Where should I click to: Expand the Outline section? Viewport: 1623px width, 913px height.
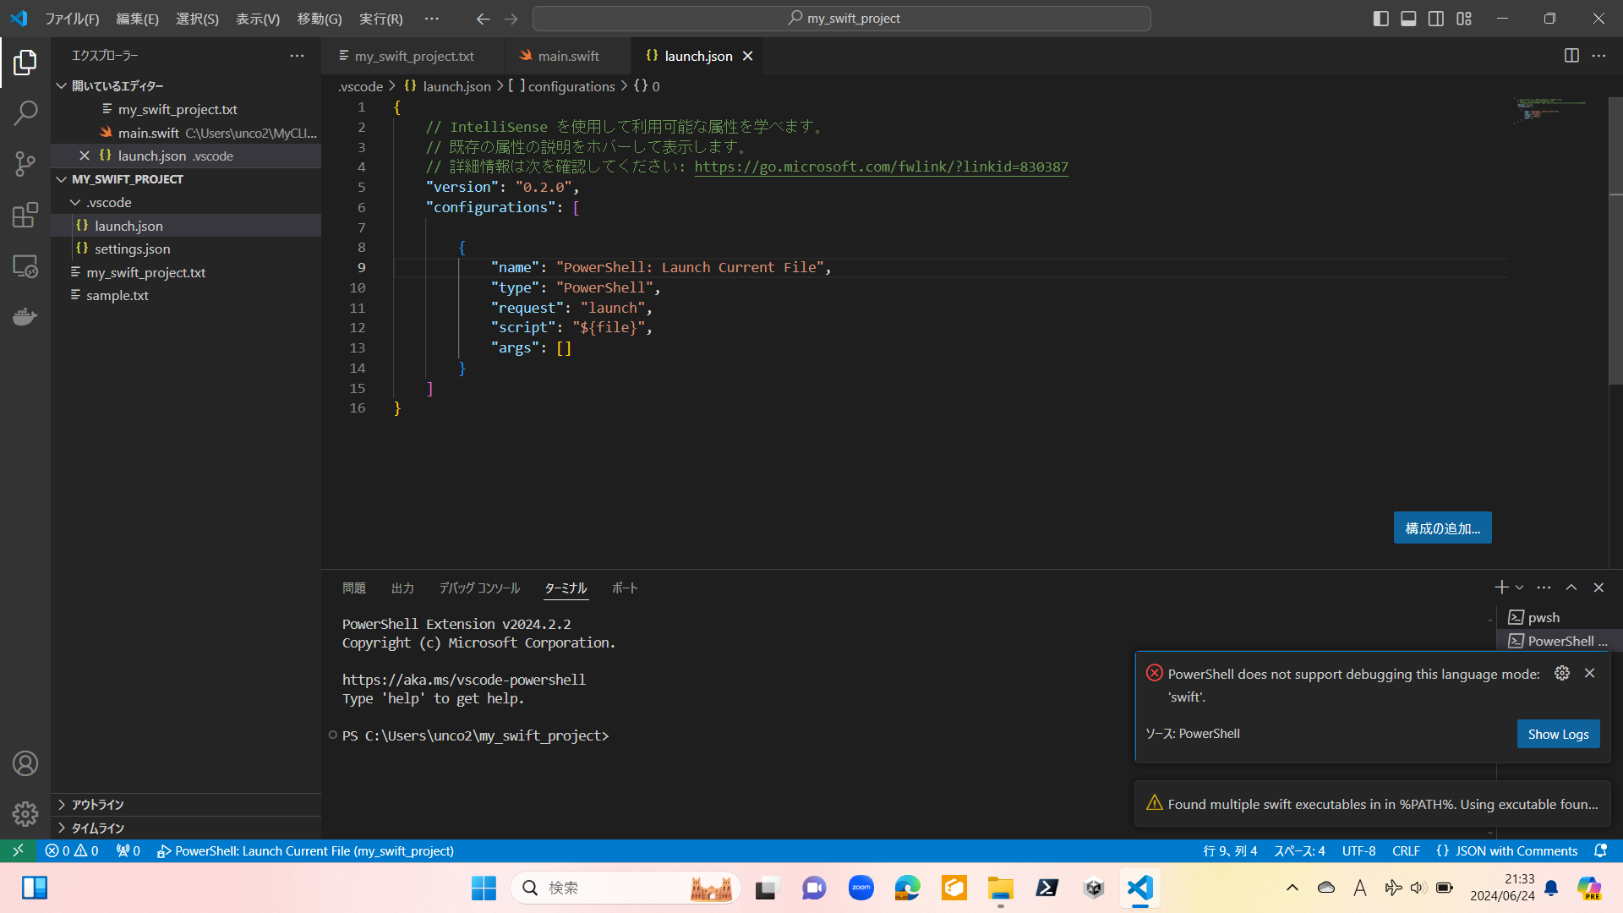[186, 805]
